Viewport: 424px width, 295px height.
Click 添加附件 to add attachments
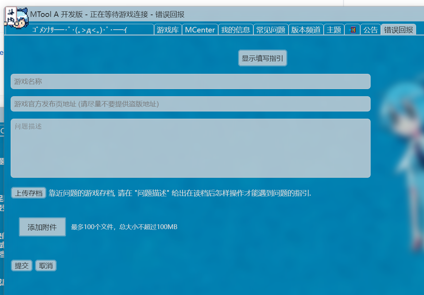point(42,227)
